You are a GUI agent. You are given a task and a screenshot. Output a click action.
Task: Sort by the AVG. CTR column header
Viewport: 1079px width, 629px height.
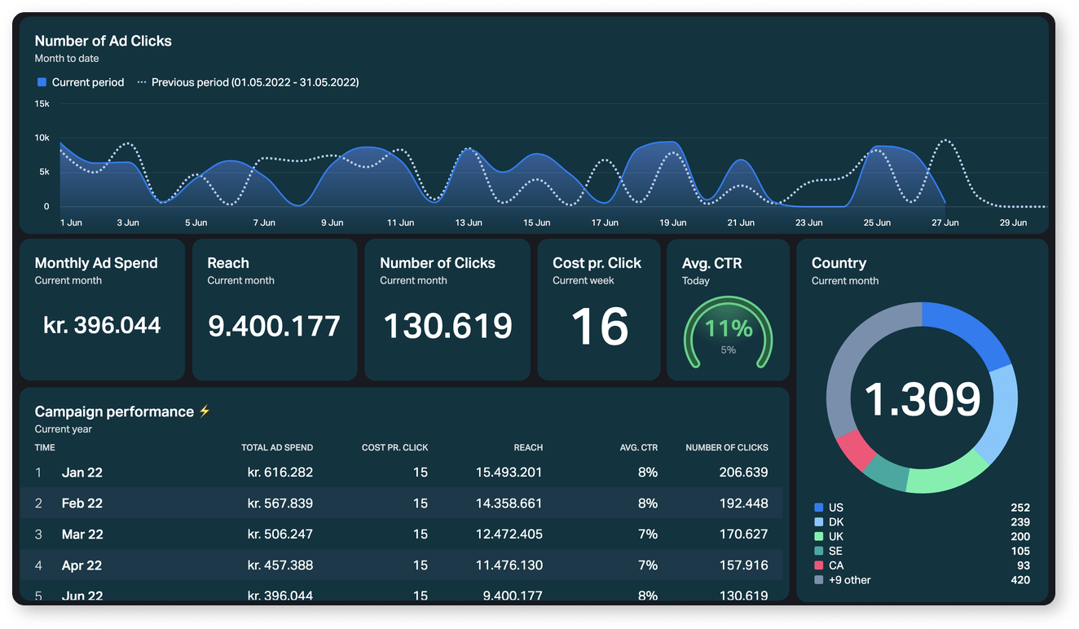point(638,447)
